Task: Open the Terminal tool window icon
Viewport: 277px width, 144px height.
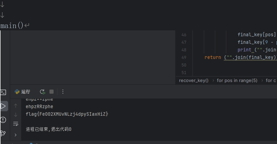Action: click(x=3, y=92)
